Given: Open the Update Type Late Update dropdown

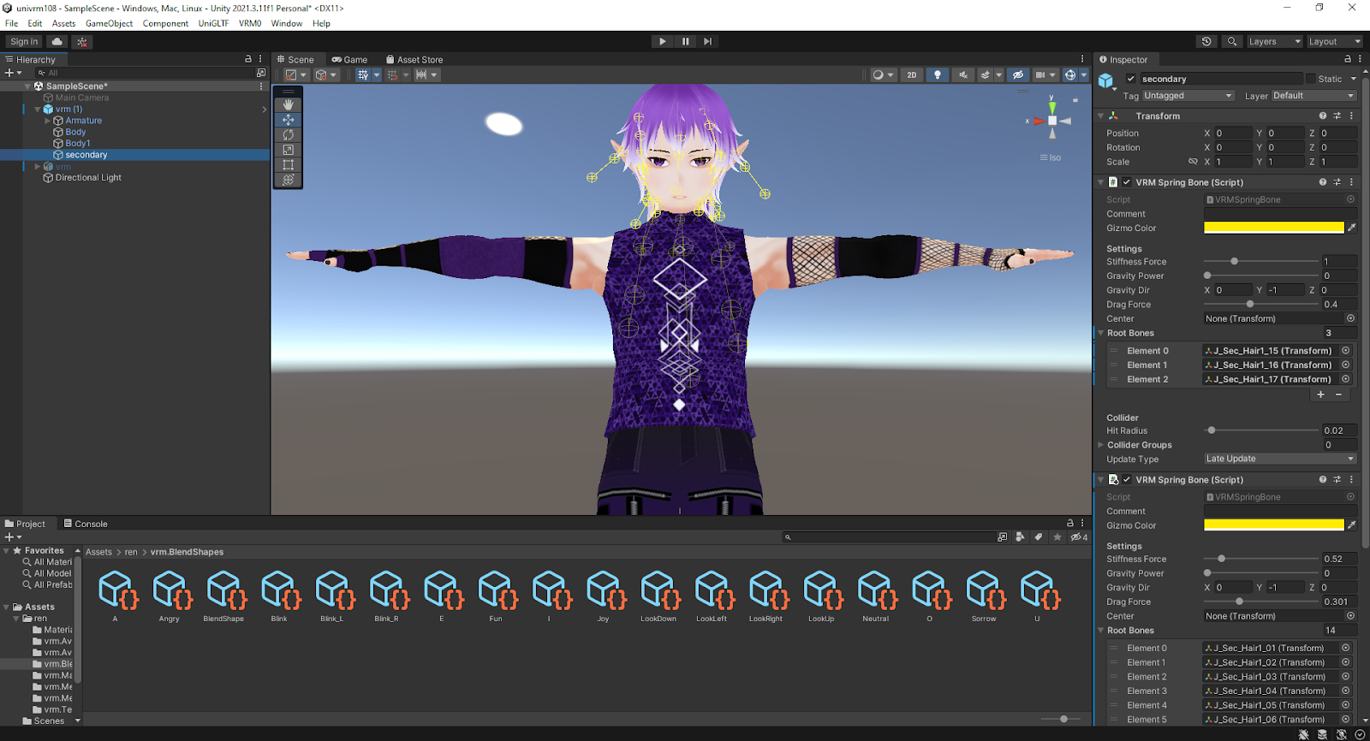Looking at the screenshot, I should (1280, 459).
